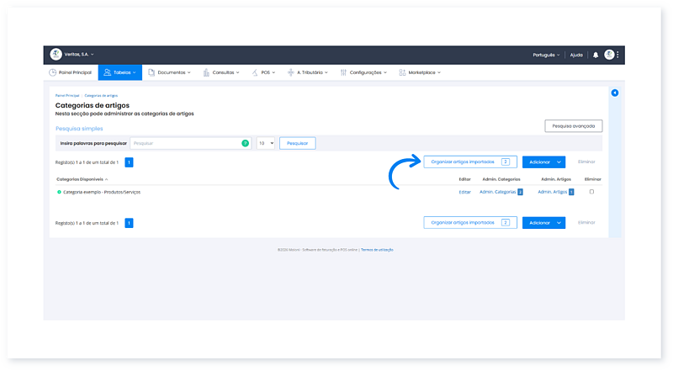Tick the Eliminar checkbox for Categoria exemplo
Viewport: 673px width, 371px height.
(591, 192)
